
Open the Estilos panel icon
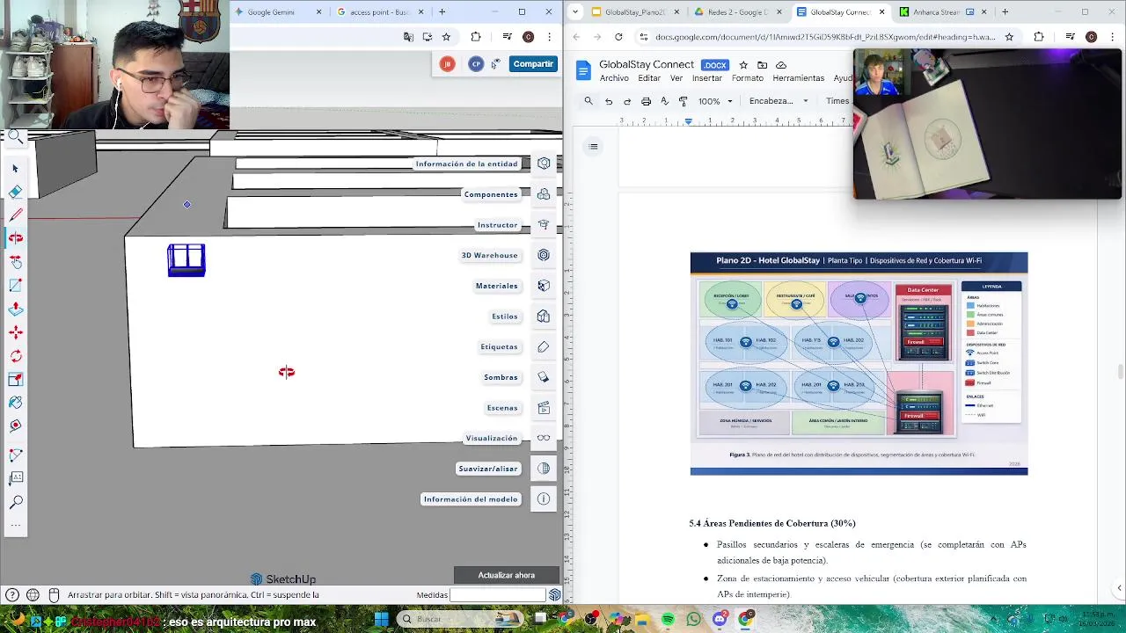coord(544,316)
